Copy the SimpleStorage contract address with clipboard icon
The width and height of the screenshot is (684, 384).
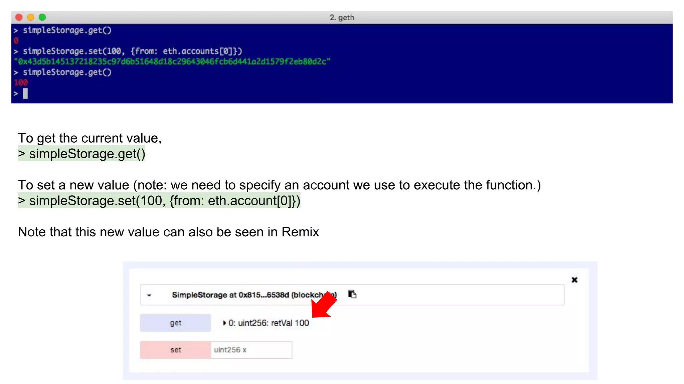coord(352,294)
